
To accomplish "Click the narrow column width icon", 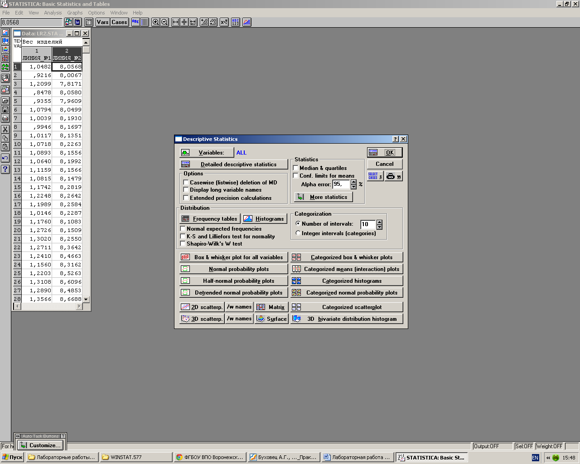I will [x=184, y=22].
